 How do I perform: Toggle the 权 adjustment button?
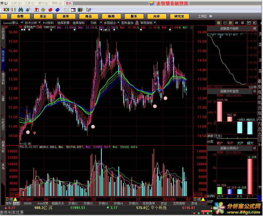pyautogui.click(x=231, y=23)
